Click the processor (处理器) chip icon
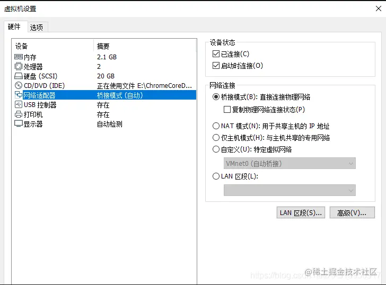 pos(18,66)
